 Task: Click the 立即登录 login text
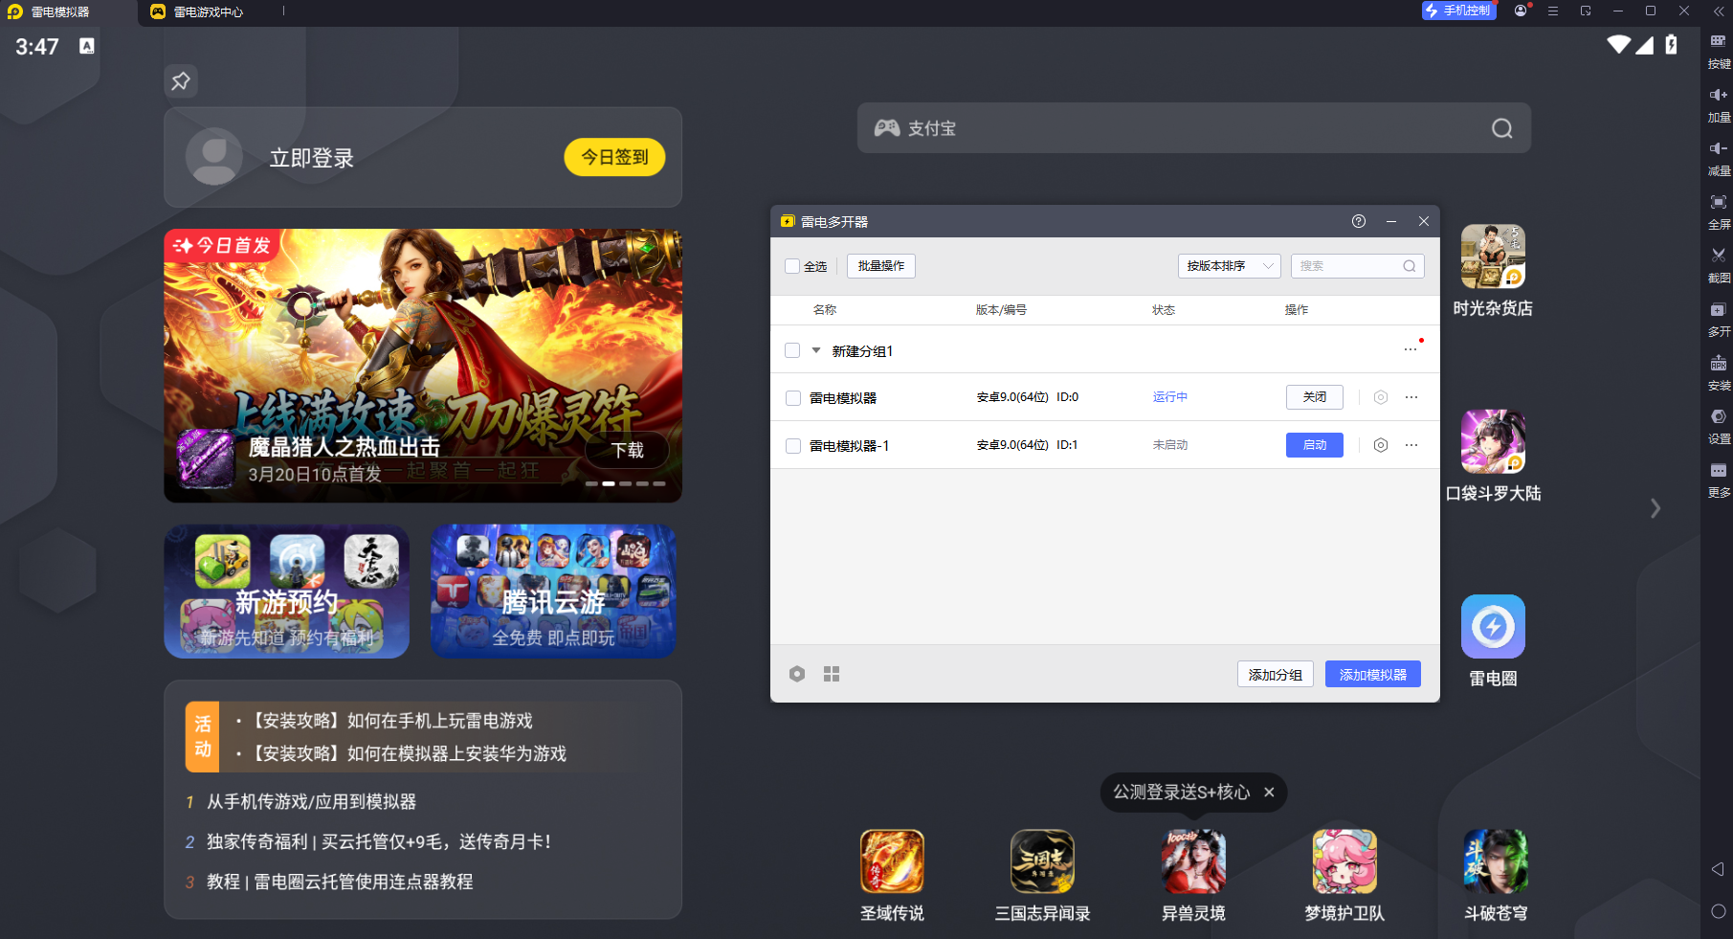tap(312, 158)
